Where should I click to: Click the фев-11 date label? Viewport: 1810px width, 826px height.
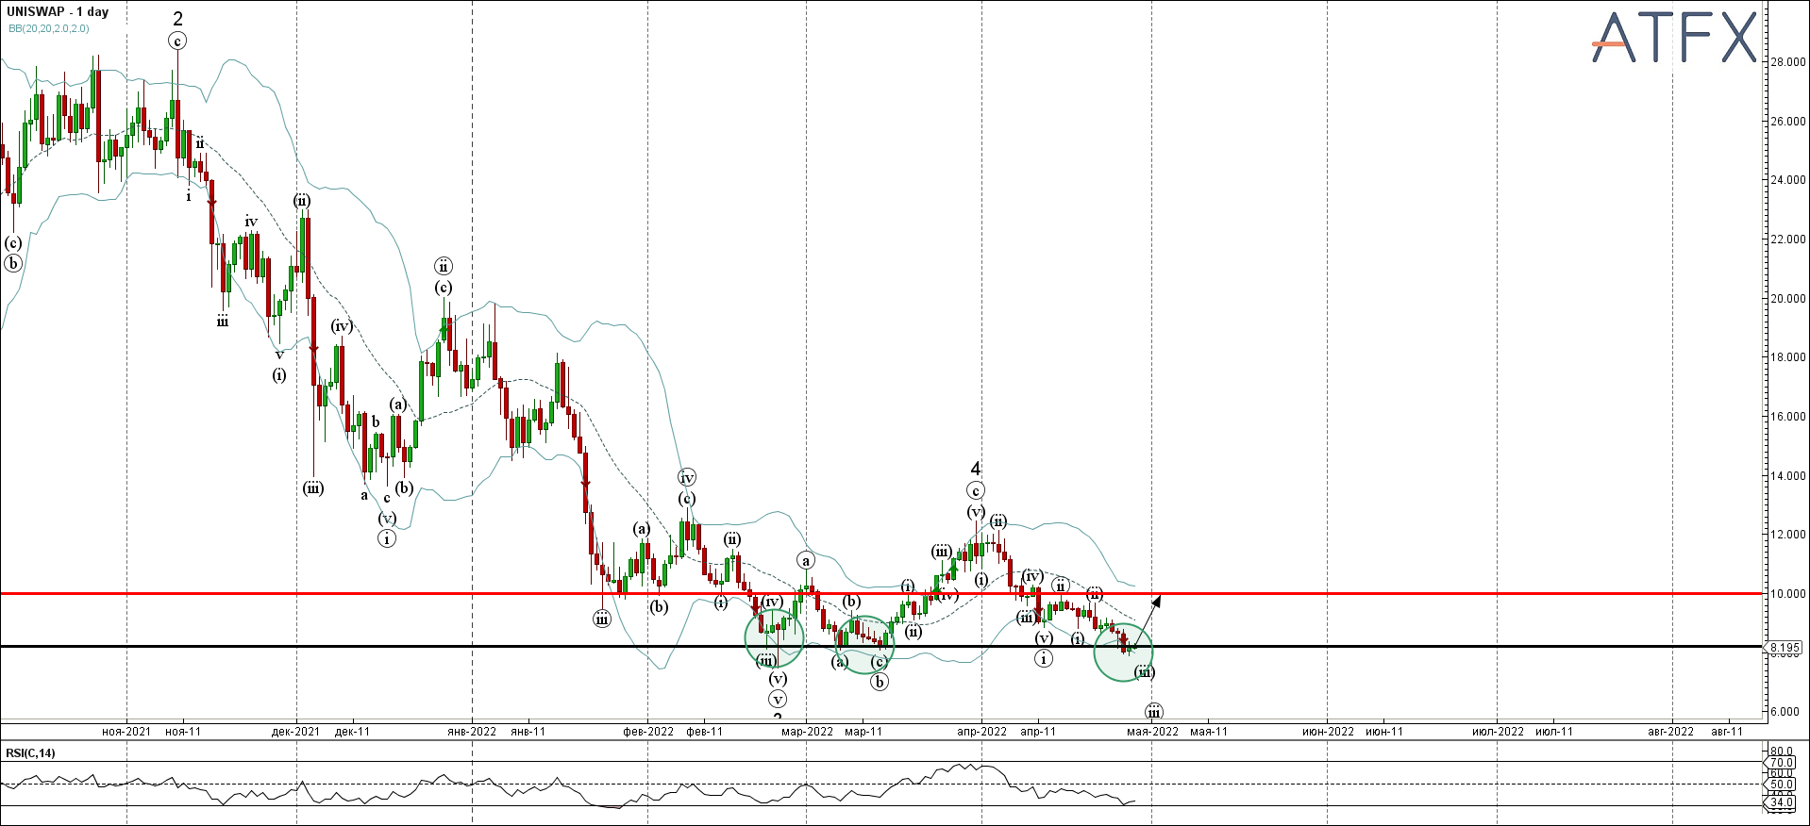tap(704, 732)
